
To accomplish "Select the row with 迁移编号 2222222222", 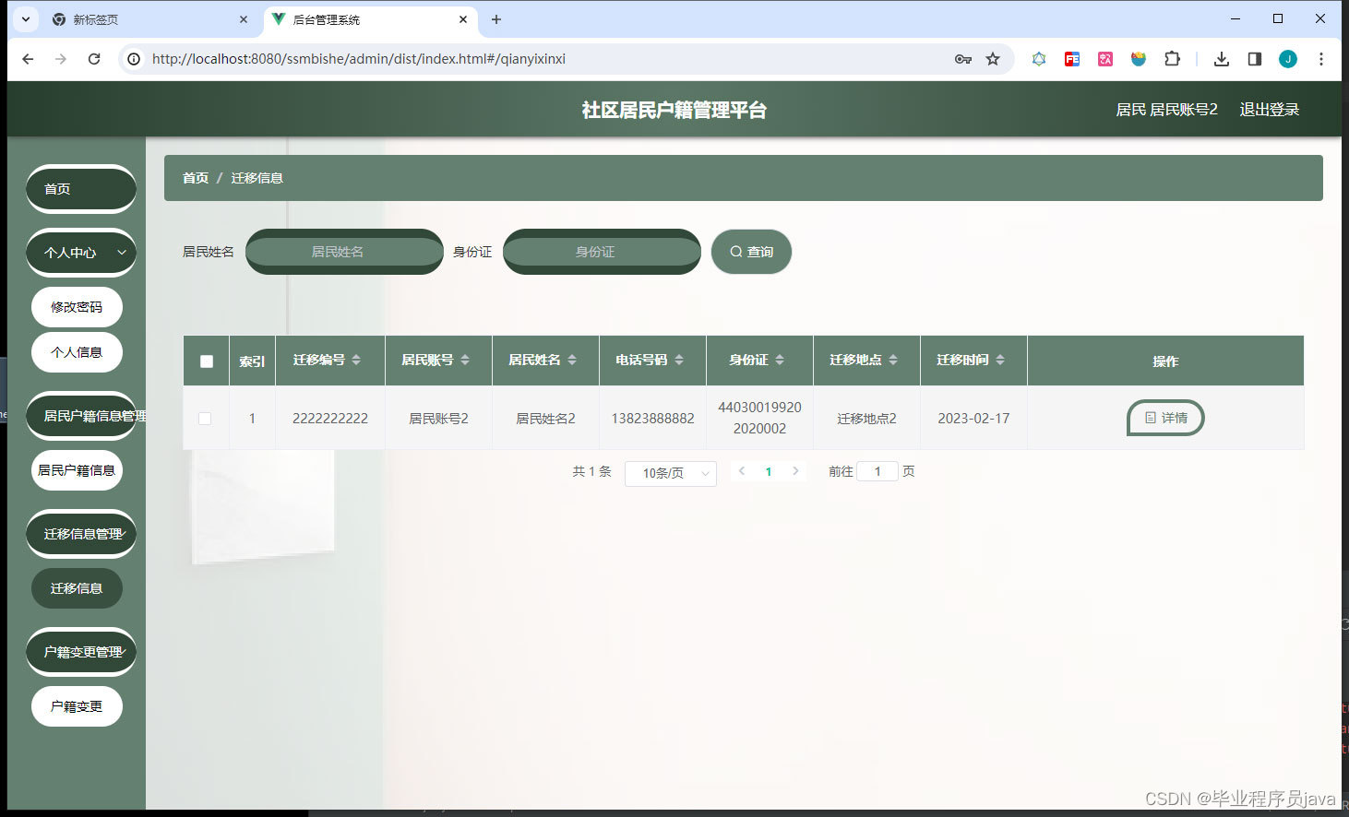I will (205, 419).
